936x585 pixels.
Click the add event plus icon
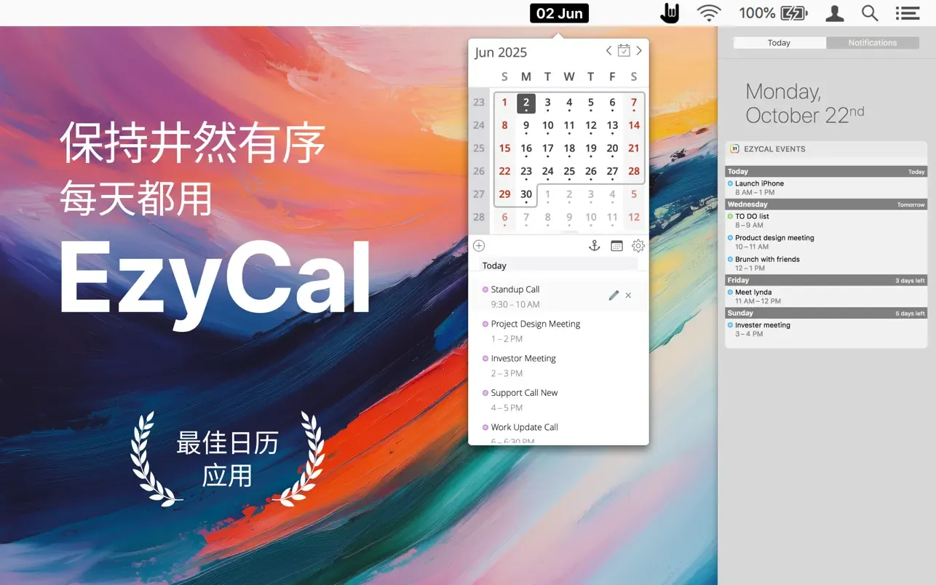coord(479,246)
